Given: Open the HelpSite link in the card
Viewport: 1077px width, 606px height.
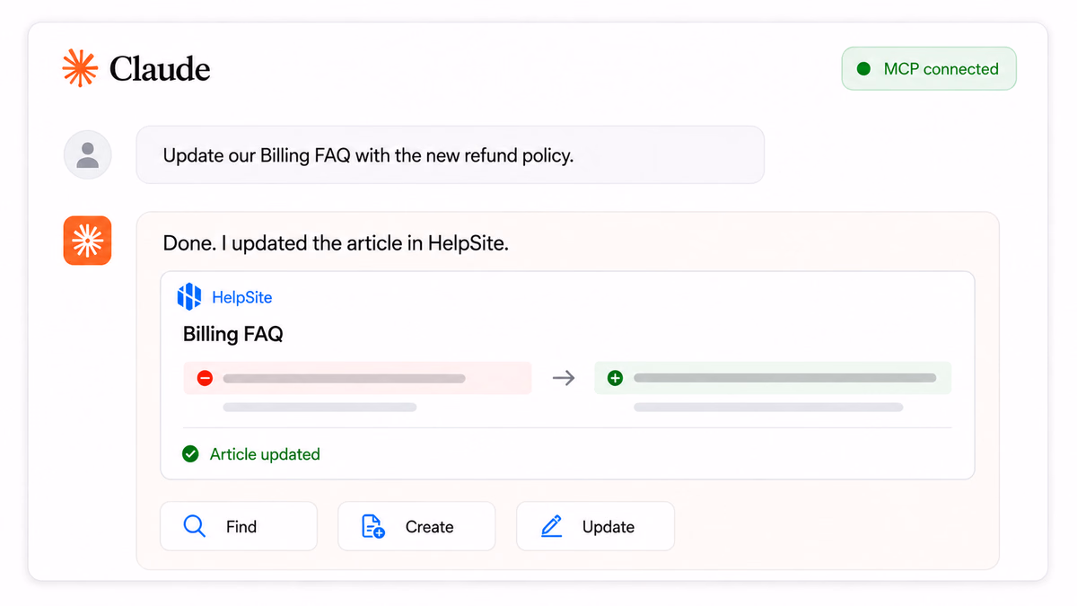Looking at the screenshot, I should pos(241,297).
